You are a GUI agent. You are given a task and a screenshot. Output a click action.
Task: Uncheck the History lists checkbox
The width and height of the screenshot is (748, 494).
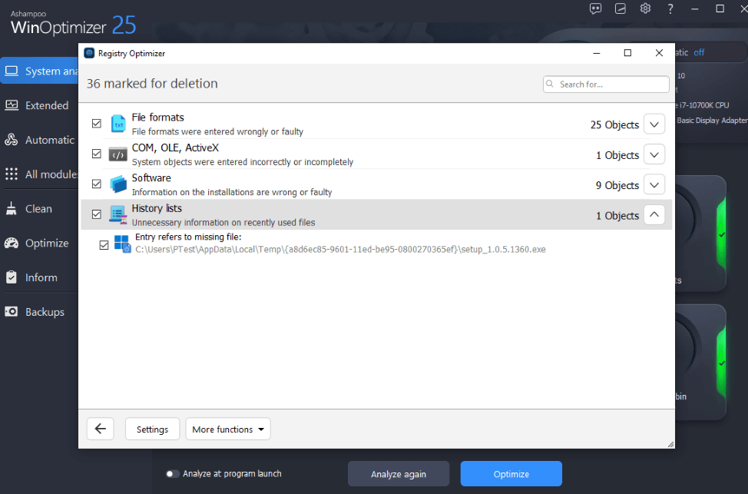tap(96, 214)
